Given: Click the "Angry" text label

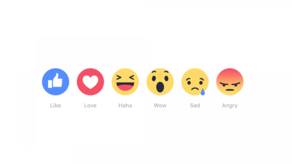Looking at the screenshot, I should 230,106.
